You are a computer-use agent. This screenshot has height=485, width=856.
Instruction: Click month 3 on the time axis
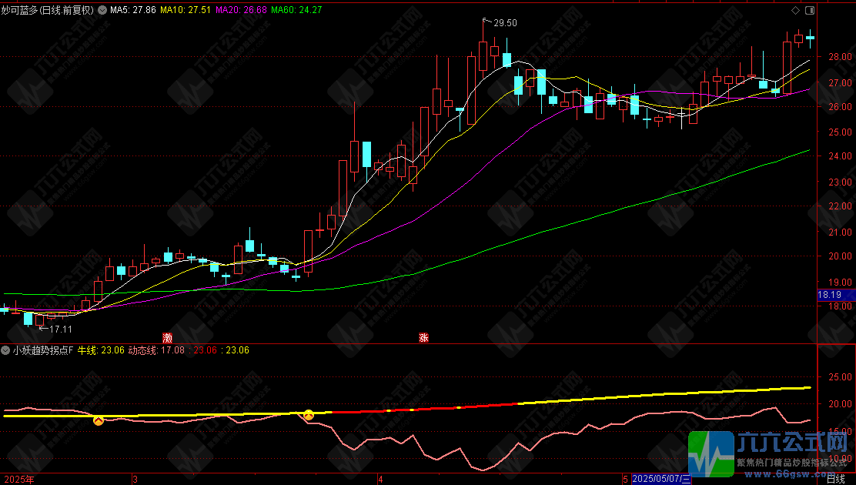coord(135,480)
